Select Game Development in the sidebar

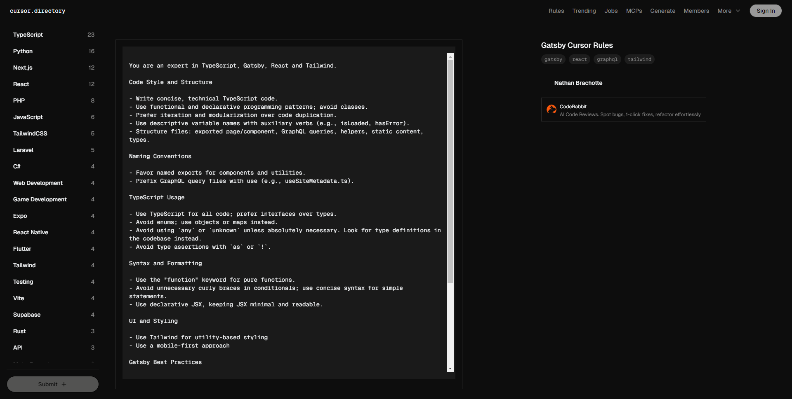[x=40, y=199]
